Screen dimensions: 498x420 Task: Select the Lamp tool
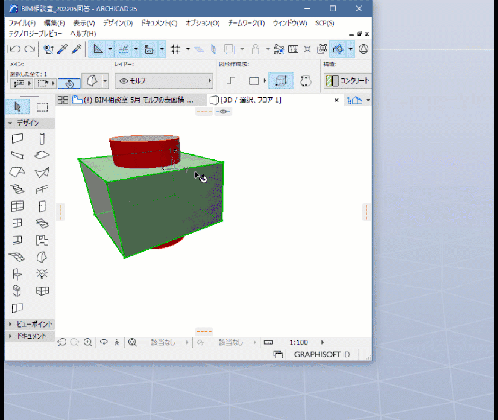point(42,274)
